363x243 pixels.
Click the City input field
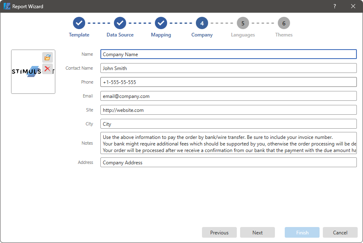[x=229, y=124]
